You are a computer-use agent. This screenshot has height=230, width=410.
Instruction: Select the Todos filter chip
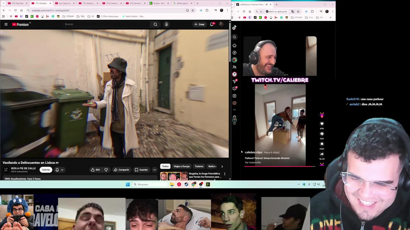pos(165,166)
